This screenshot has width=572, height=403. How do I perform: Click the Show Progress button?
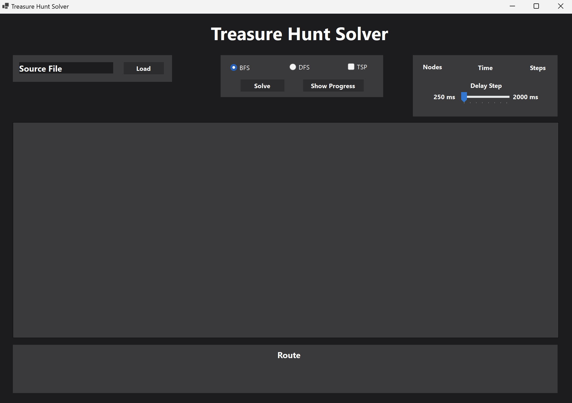tap(333, 86)
